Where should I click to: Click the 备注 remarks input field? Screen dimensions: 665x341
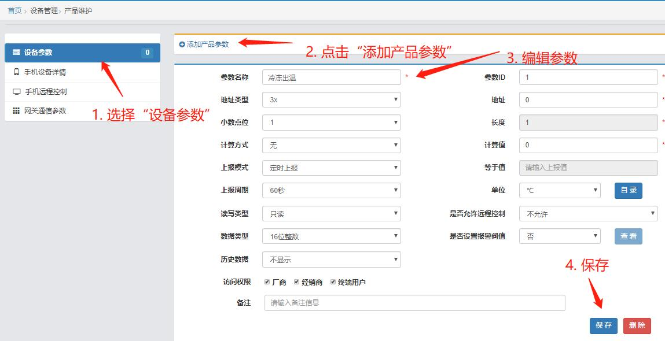(x=414, y=302)
